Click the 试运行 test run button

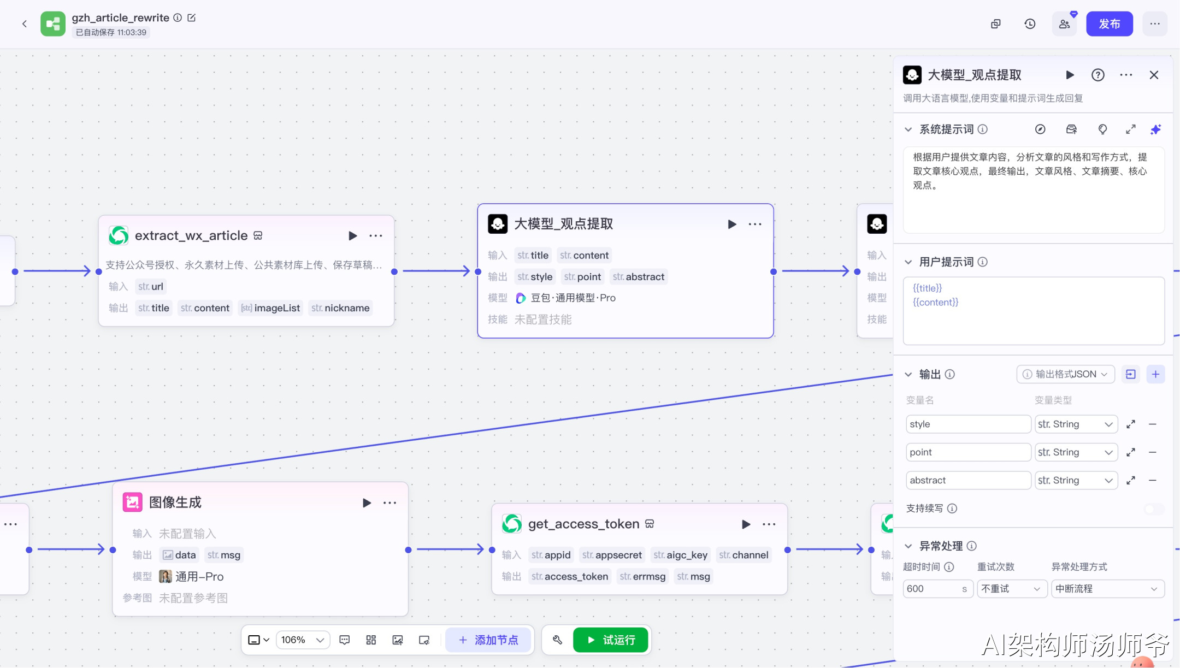[611, 640]
